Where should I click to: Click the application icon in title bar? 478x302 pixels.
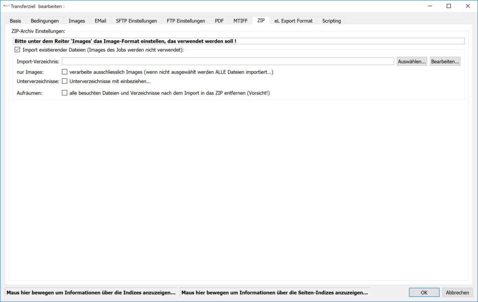[6, 6]
